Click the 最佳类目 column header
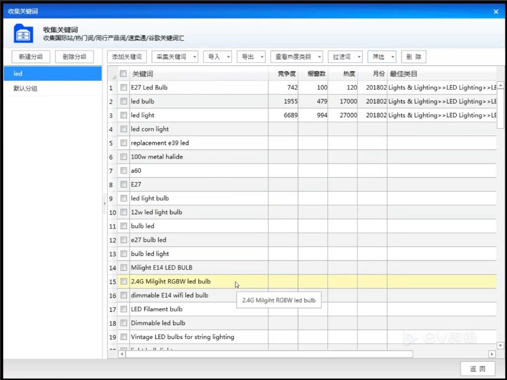The width and height of the screenshot is (507, 380). click(x=442, y=74)
